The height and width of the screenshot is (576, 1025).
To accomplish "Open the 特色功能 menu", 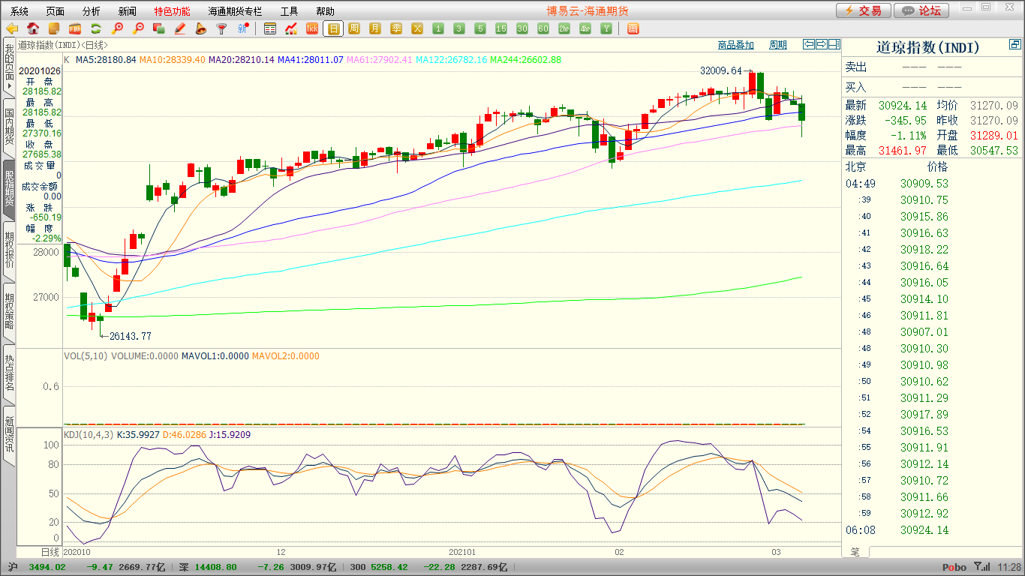I will 172,11.
